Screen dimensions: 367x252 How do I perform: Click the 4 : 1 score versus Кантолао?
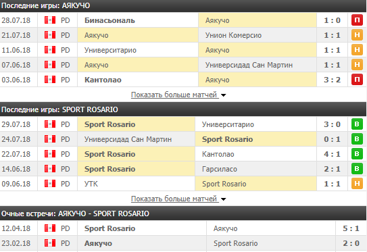(x=332, y=154)
